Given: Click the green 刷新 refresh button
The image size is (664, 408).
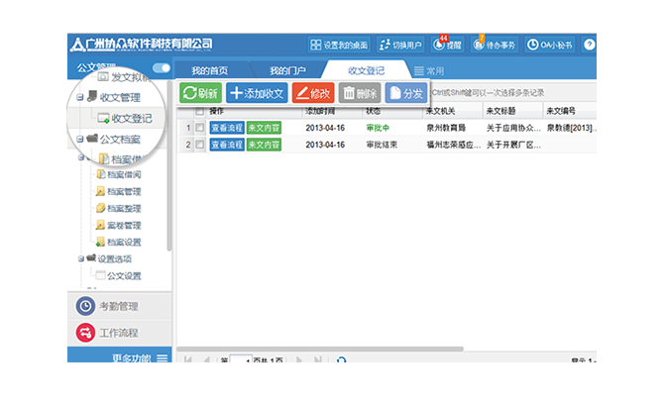Looking at the screenshot, I should 200,93.
